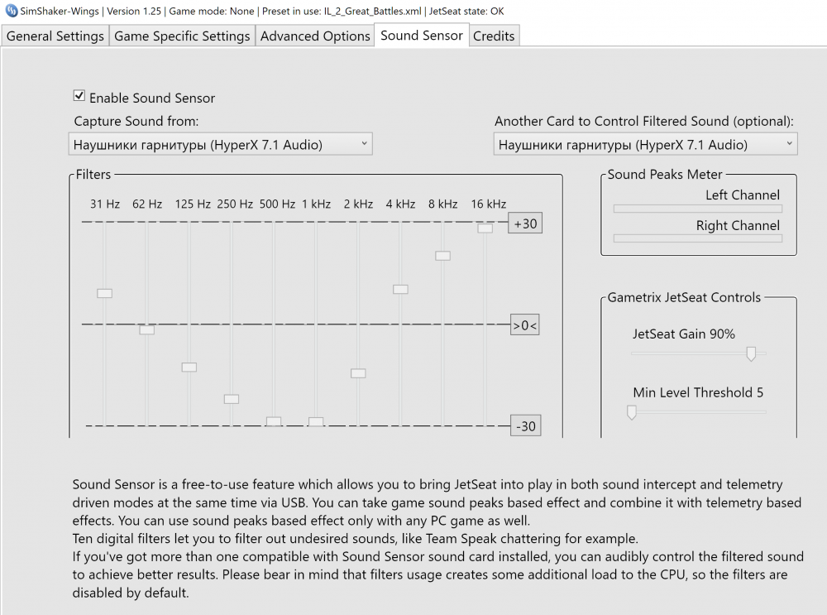Click the 4 kHz filter slider thumb
This screenshot has width=827, height=615.
point(400,289)
